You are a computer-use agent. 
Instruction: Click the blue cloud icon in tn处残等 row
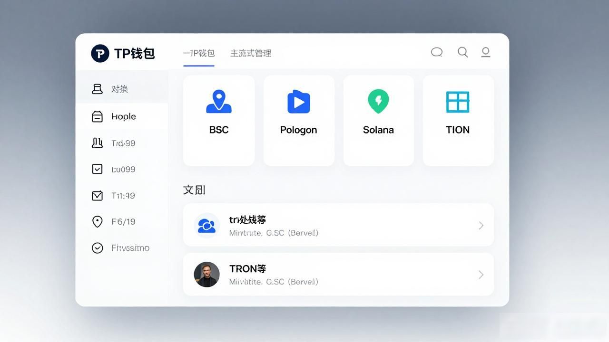point(207,226)
